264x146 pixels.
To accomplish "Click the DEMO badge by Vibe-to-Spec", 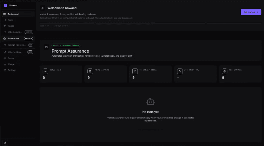I will (30, 52).
